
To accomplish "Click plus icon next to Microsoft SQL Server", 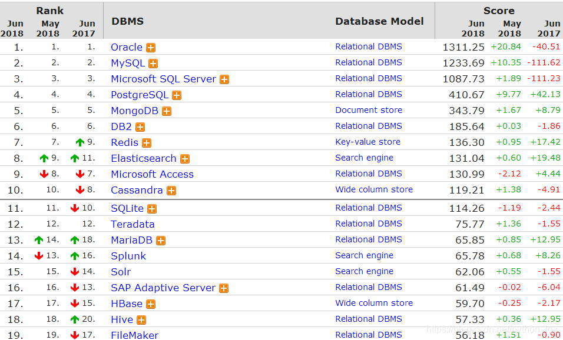I will [x=224, y=79].
